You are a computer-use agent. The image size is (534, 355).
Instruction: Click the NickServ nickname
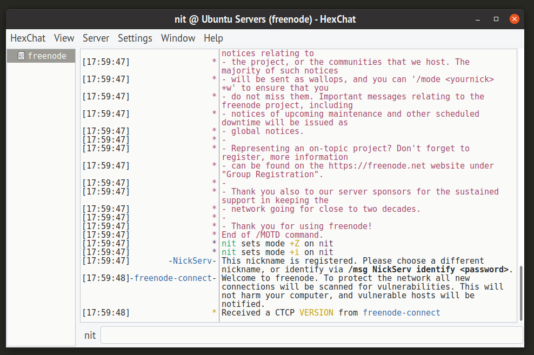(192, 261)
